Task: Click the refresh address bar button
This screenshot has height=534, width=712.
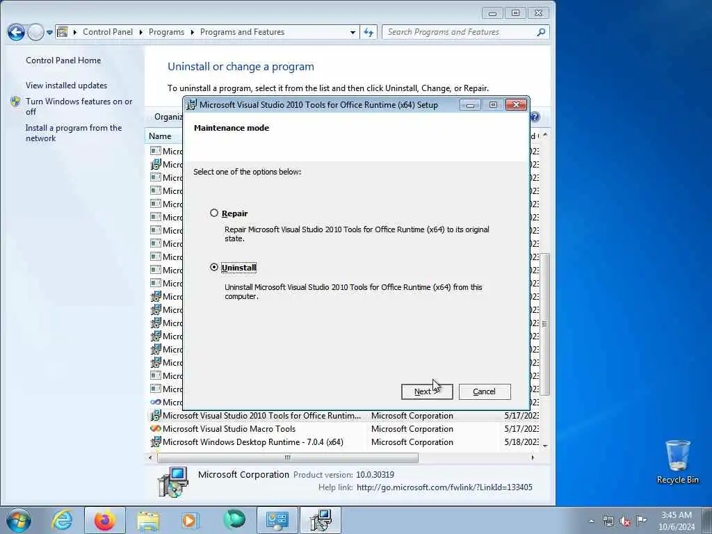Action: [369, 32]
